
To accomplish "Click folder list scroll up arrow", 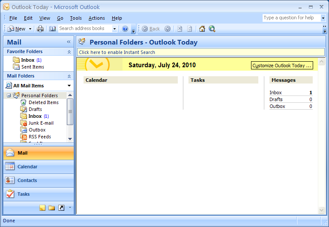I will [x=70, y=95].
